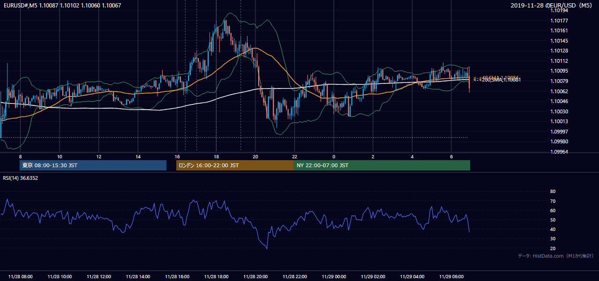Click the RSI scale value 60
599x281 pixels.
(x=553, y=210)
